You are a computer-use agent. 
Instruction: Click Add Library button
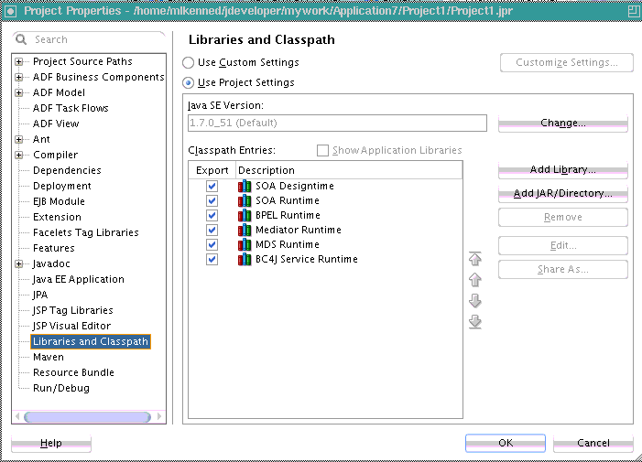(x=563, y=169)
